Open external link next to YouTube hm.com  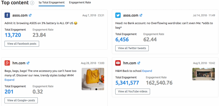pos(139,63)
